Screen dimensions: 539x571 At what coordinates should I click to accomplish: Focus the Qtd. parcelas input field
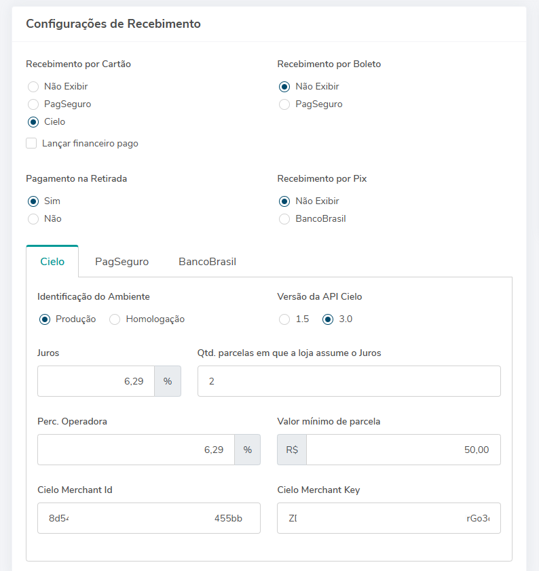coord(349,381)
